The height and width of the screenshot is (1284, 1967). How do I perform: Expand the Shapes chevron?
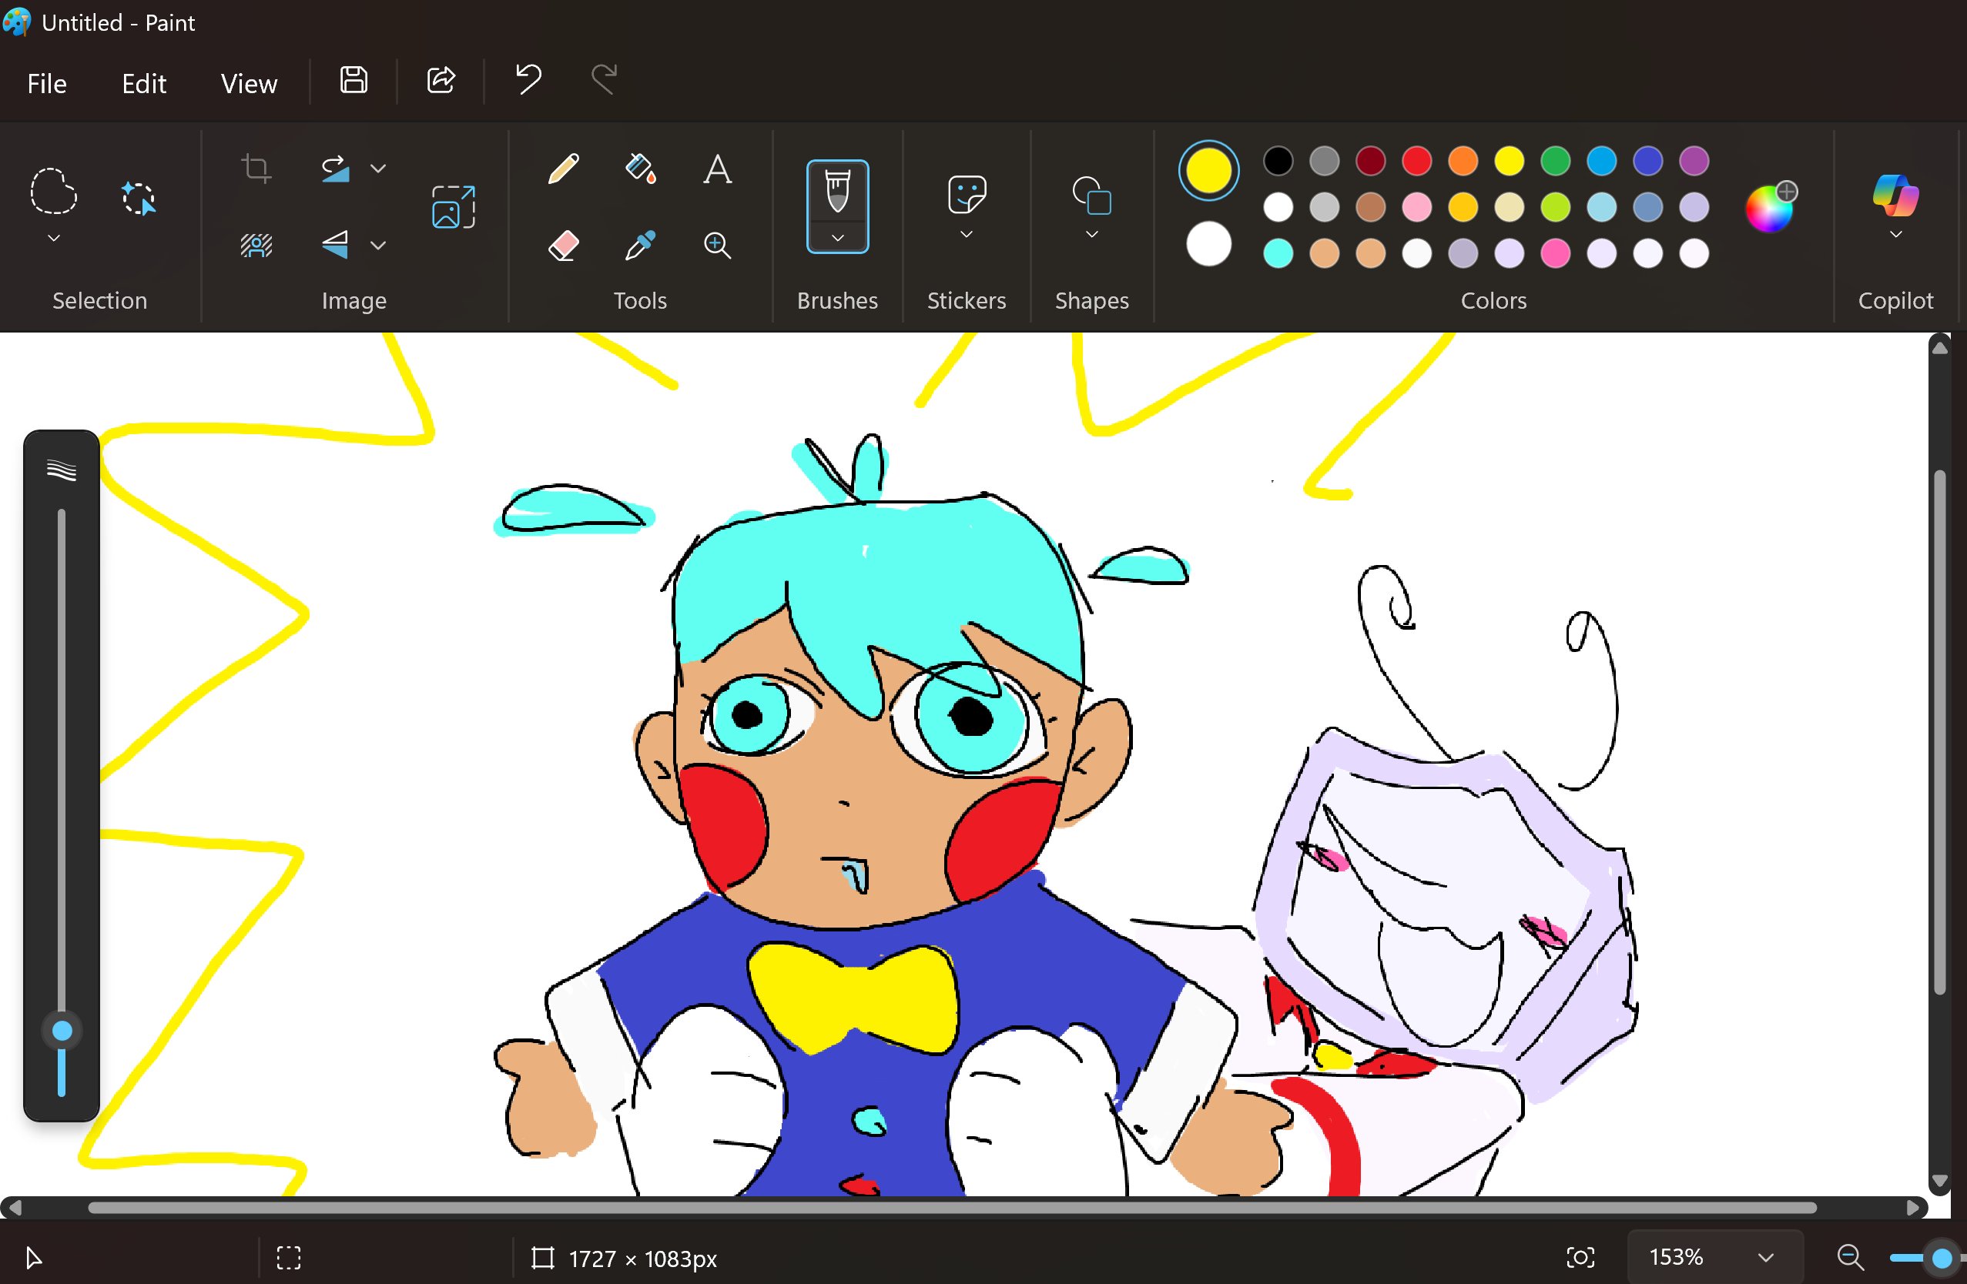(x=1092, y=235)
